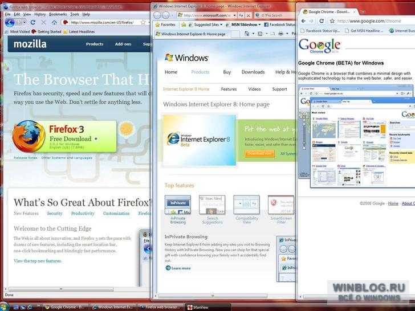415x311 pixels.
Task: Go to Home in the Firefox toolbar
Action: coord(54,22)
